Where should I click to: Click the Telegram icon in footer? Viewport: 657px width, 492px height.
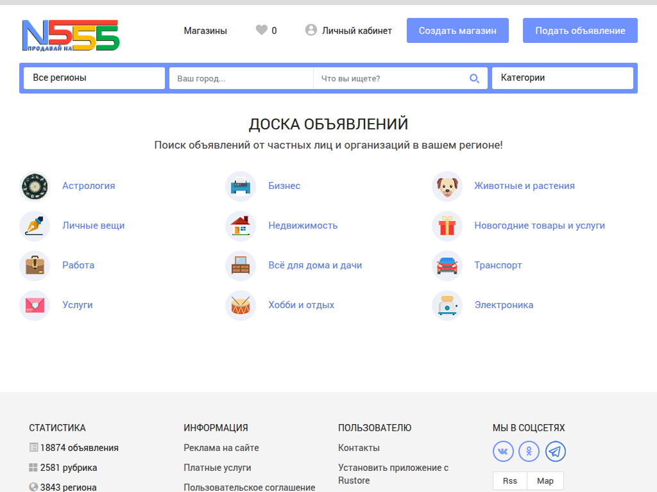pyautogui.click(x=554, y=451)
